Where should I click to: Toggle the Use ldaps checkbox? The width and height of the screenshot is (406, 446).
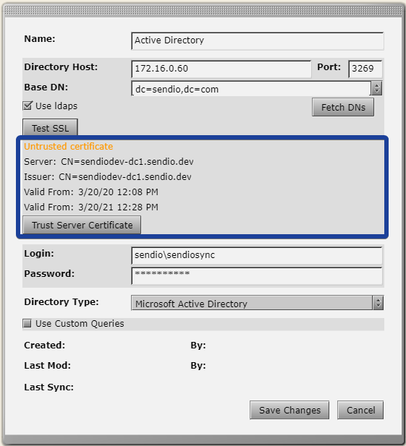[x=28, y=106]
